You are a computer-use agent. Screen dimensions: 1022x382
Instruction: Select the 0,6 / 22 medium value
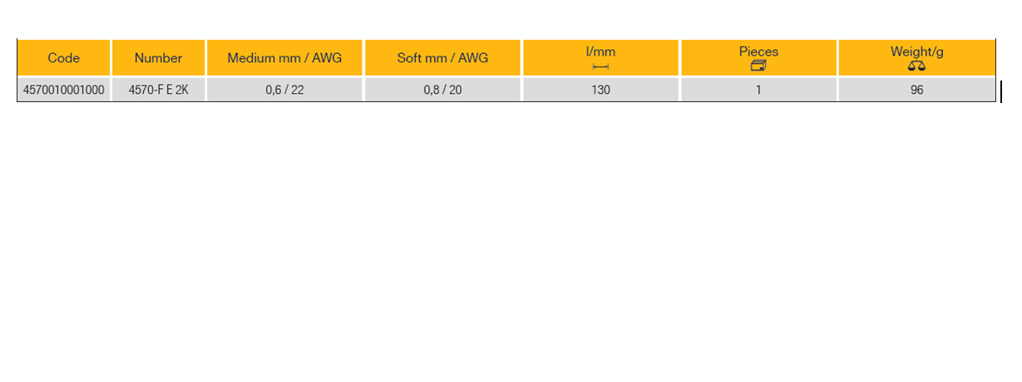click(x=284, y=90)
